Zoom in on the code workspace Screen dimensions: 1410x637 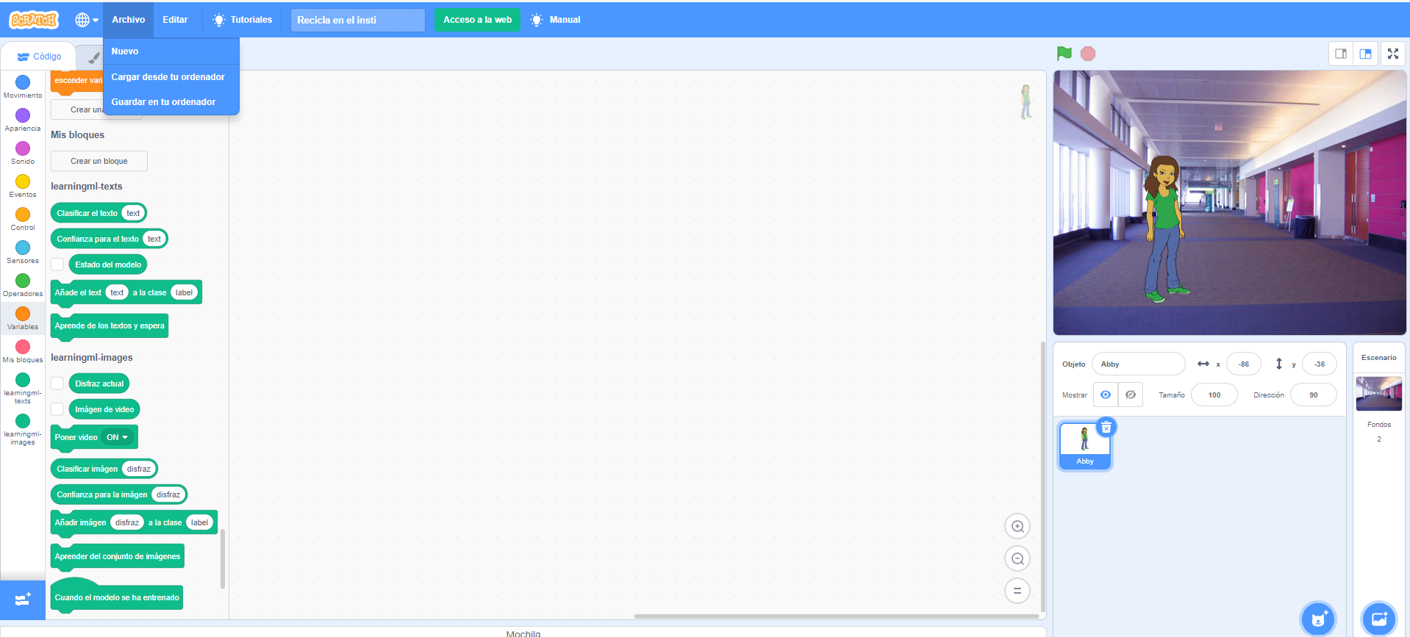1017,526
